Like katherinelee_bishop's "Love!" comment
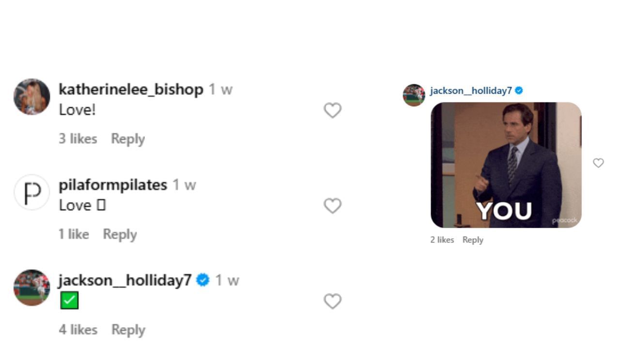 (332, 111)
